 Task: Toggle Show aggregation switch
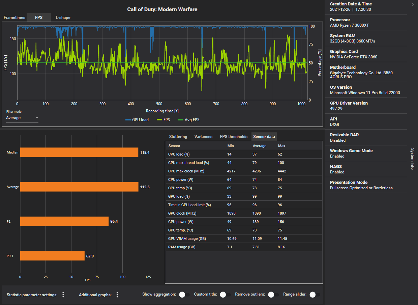click(x=184, y=295)
